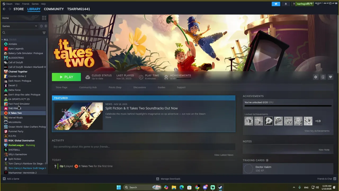This screenshot has width=339, height=191.
Task: Go forward with the right arrow
Action: coord(10,9)
